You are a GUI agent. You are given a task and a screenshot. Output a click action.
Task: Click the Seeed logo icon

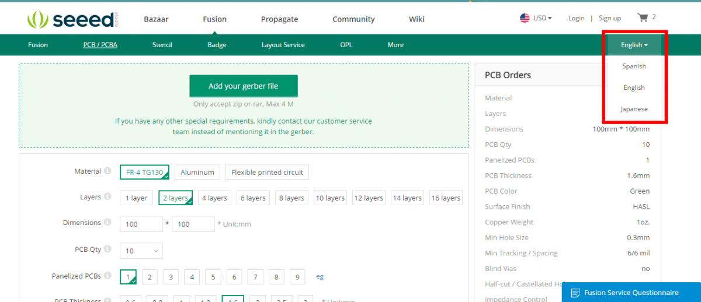(x=38, y=20)
